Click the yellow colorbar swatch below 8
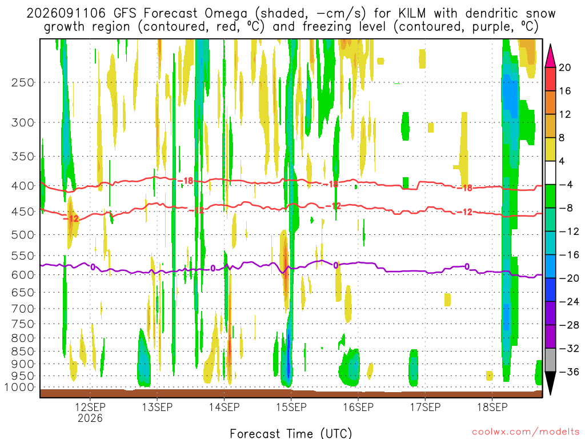Viewport: 585px width, 439px height. tap(550, 149)
